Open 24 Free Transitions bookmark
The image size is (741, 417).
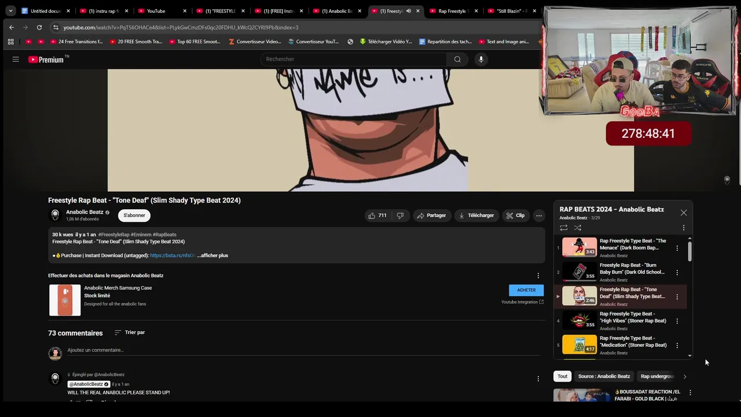(x=76, y=42)
